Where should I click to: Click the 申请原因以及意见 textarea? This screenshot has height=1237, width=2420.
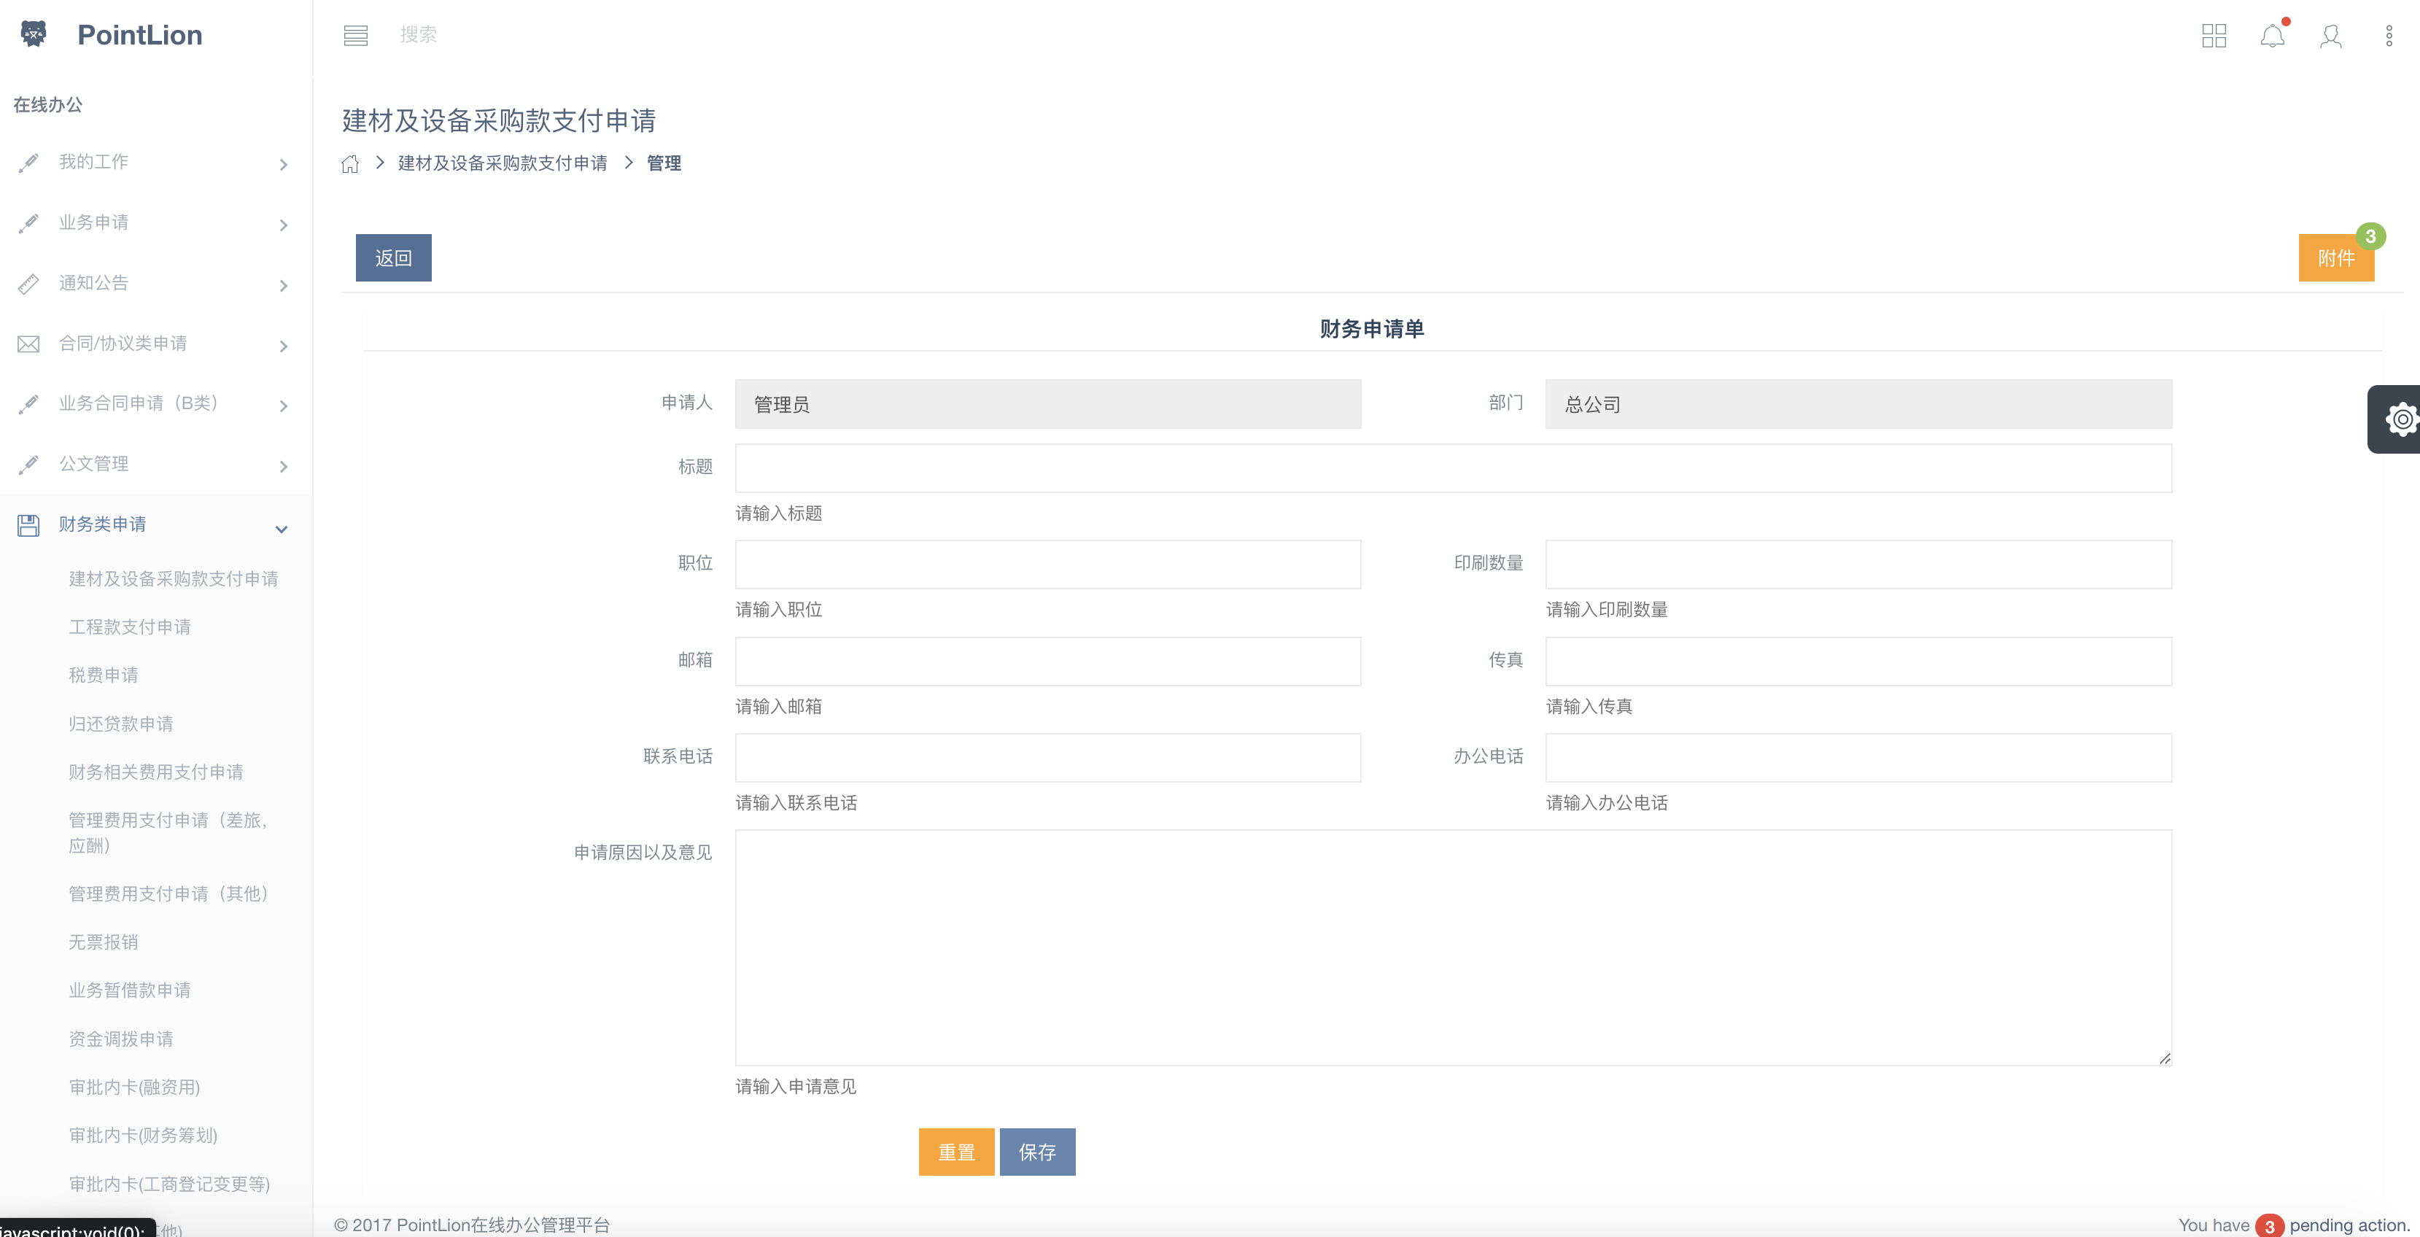coord(1454,947)
